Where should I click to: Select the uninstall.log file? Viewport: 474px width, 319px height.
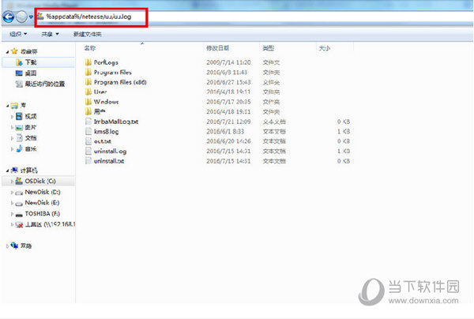pos(109,151)
